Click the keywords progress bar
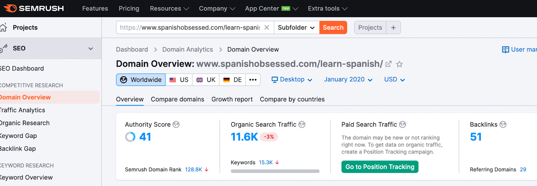 click(x=275, y=171)
